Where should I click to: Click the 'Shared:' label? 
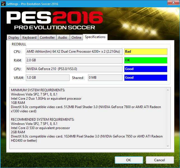(78, 78)
